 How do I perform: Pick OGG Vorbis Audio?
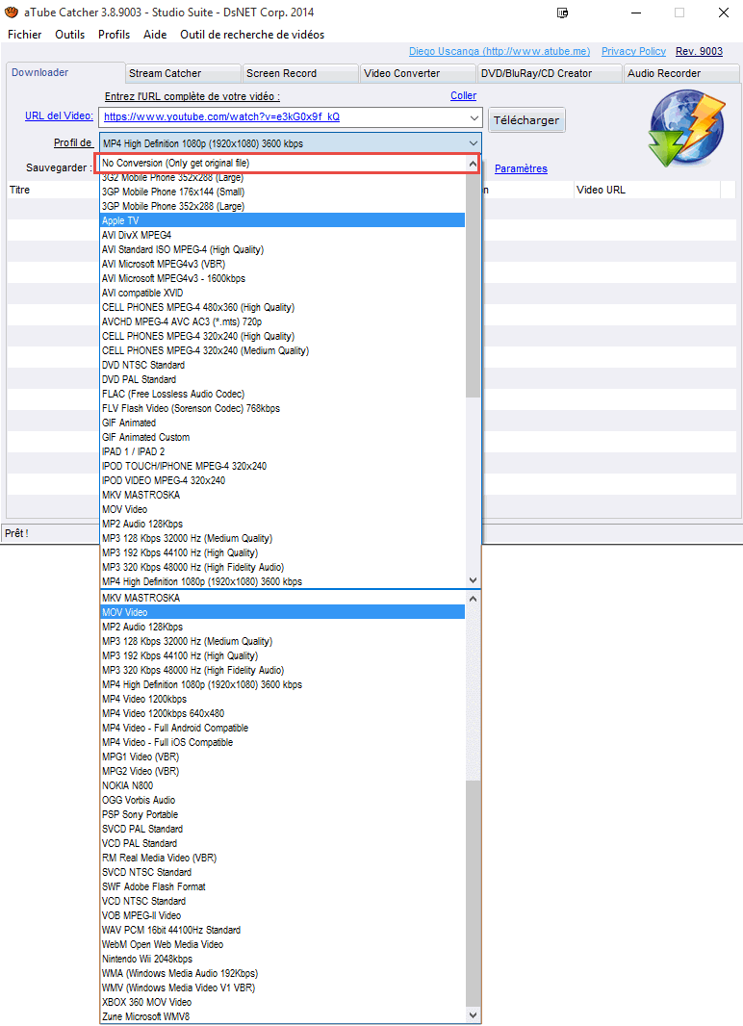(x=283, y=800)
